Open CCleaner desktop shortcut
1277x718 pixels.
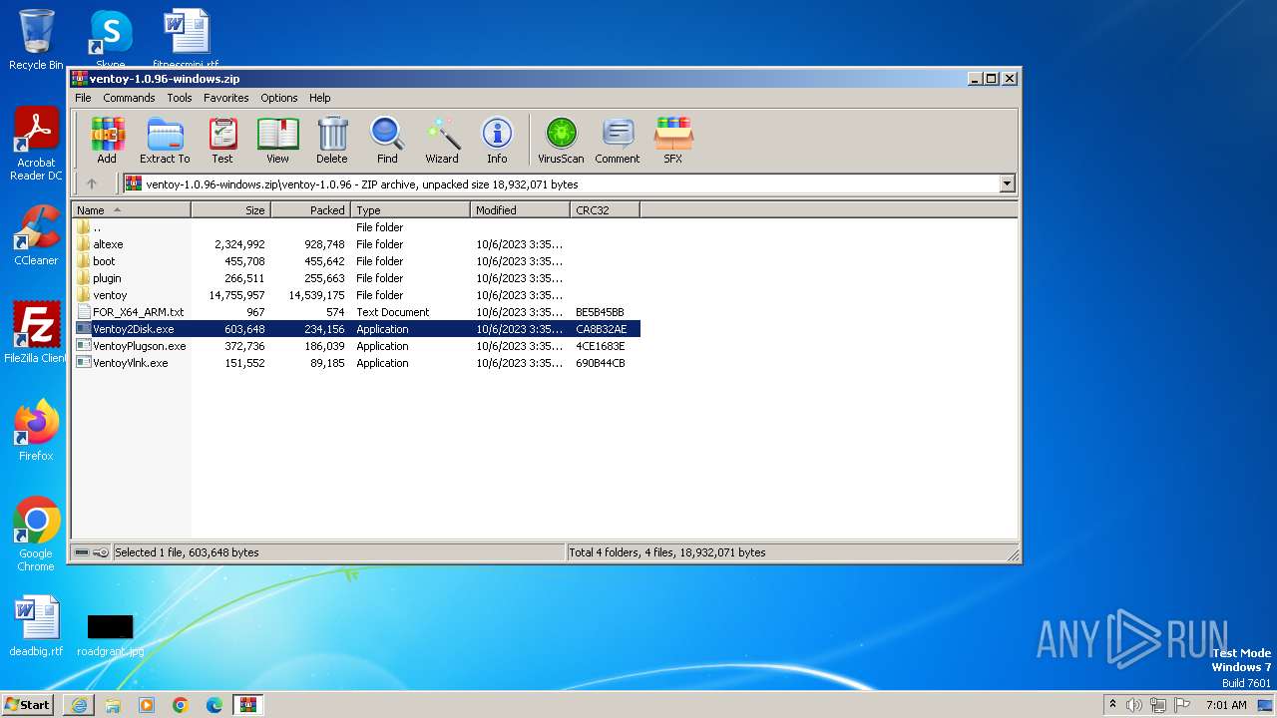(x=36, y=235)
